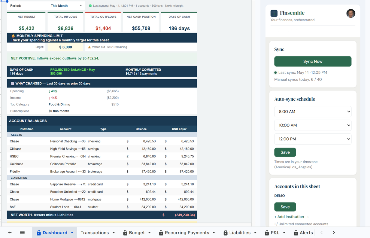370x238 pixels.
Task: Select the Total Inflows $6,836 card
Action: coord(65,22)
